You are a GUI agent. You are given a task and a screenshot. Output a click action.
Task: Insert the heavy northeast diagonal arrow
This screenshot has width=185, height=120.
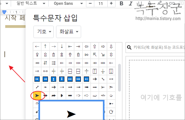[37, 87]
